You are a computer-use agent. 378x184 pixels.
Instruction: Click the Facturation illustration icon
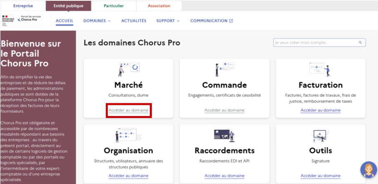(320, 69)
